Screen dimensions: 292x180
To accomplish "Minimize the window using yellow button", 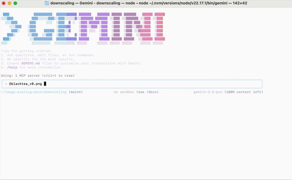I will [x=9, y=3].
